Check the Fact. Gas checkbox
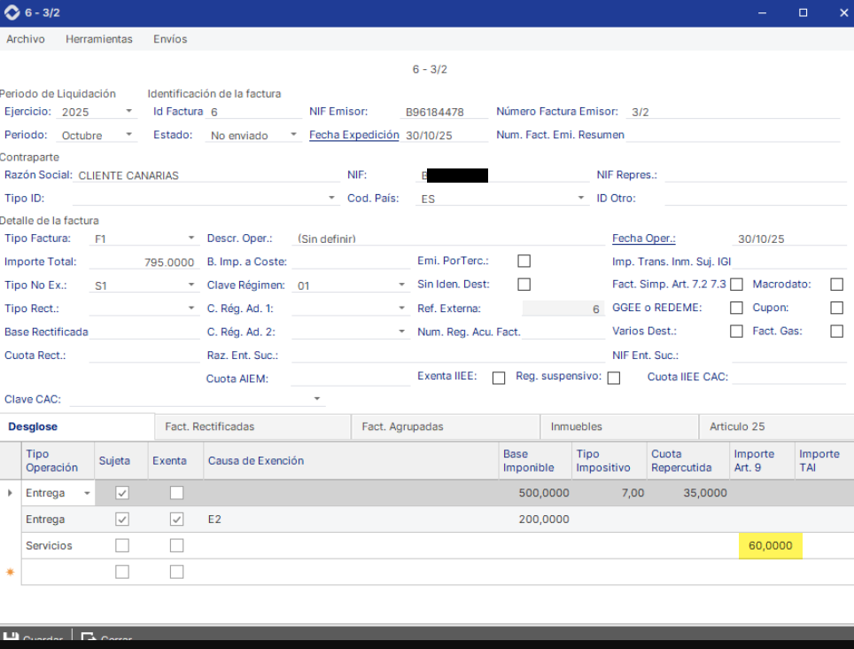This screenshot has height=649, width=854. coord(836,332)
